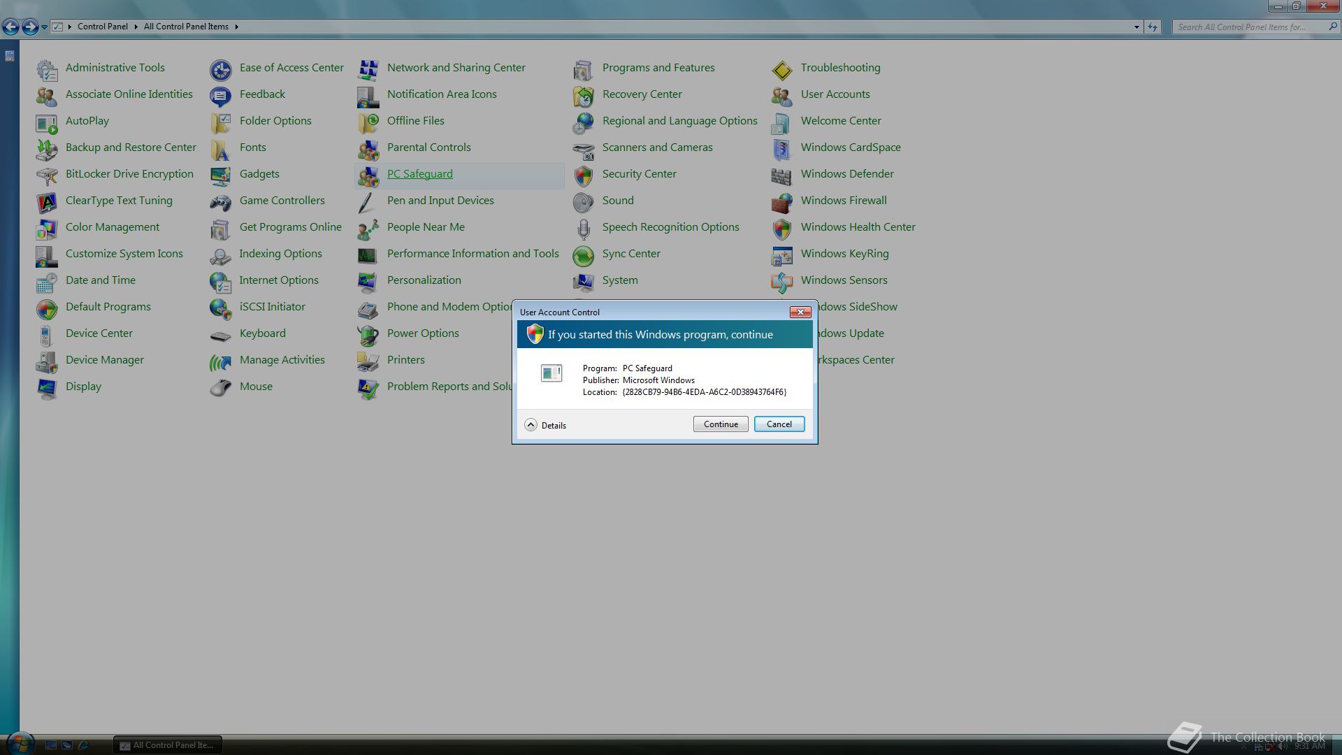Expand the All Control Panel Items breadcrumb arrow
The height and width of the screenshot is (755, 1342).
[236, 27]
